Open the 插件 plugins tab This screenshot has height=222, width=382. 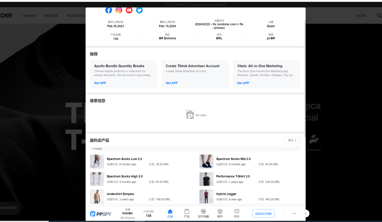pos(220,214)
